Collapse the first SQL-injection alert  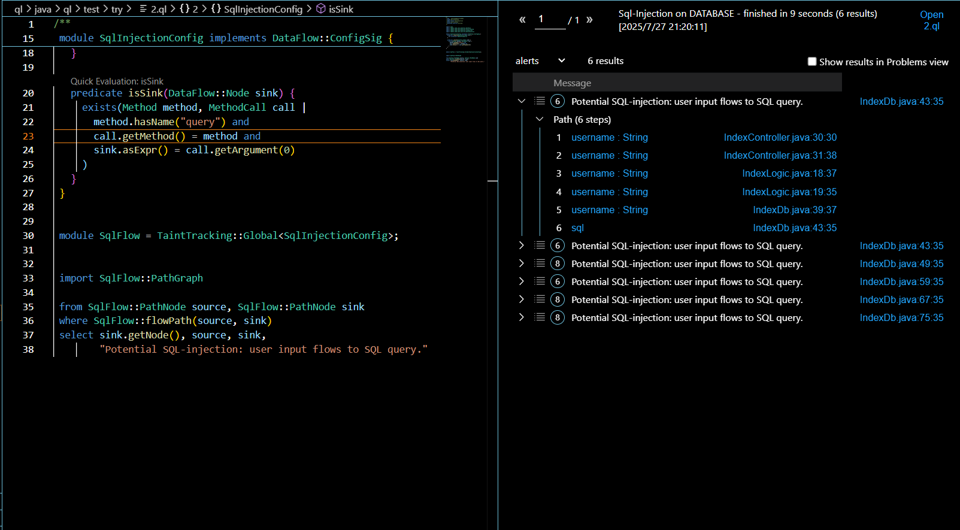pos(521,101)
